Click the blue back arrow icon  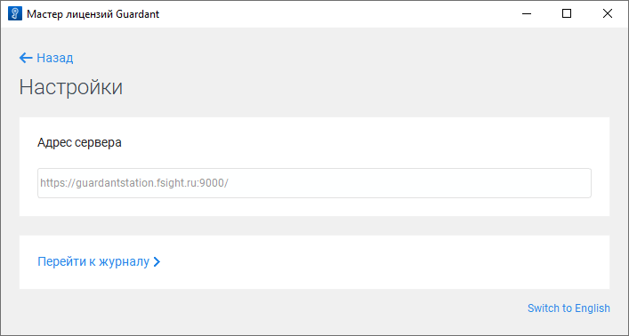tap(26, 58)
